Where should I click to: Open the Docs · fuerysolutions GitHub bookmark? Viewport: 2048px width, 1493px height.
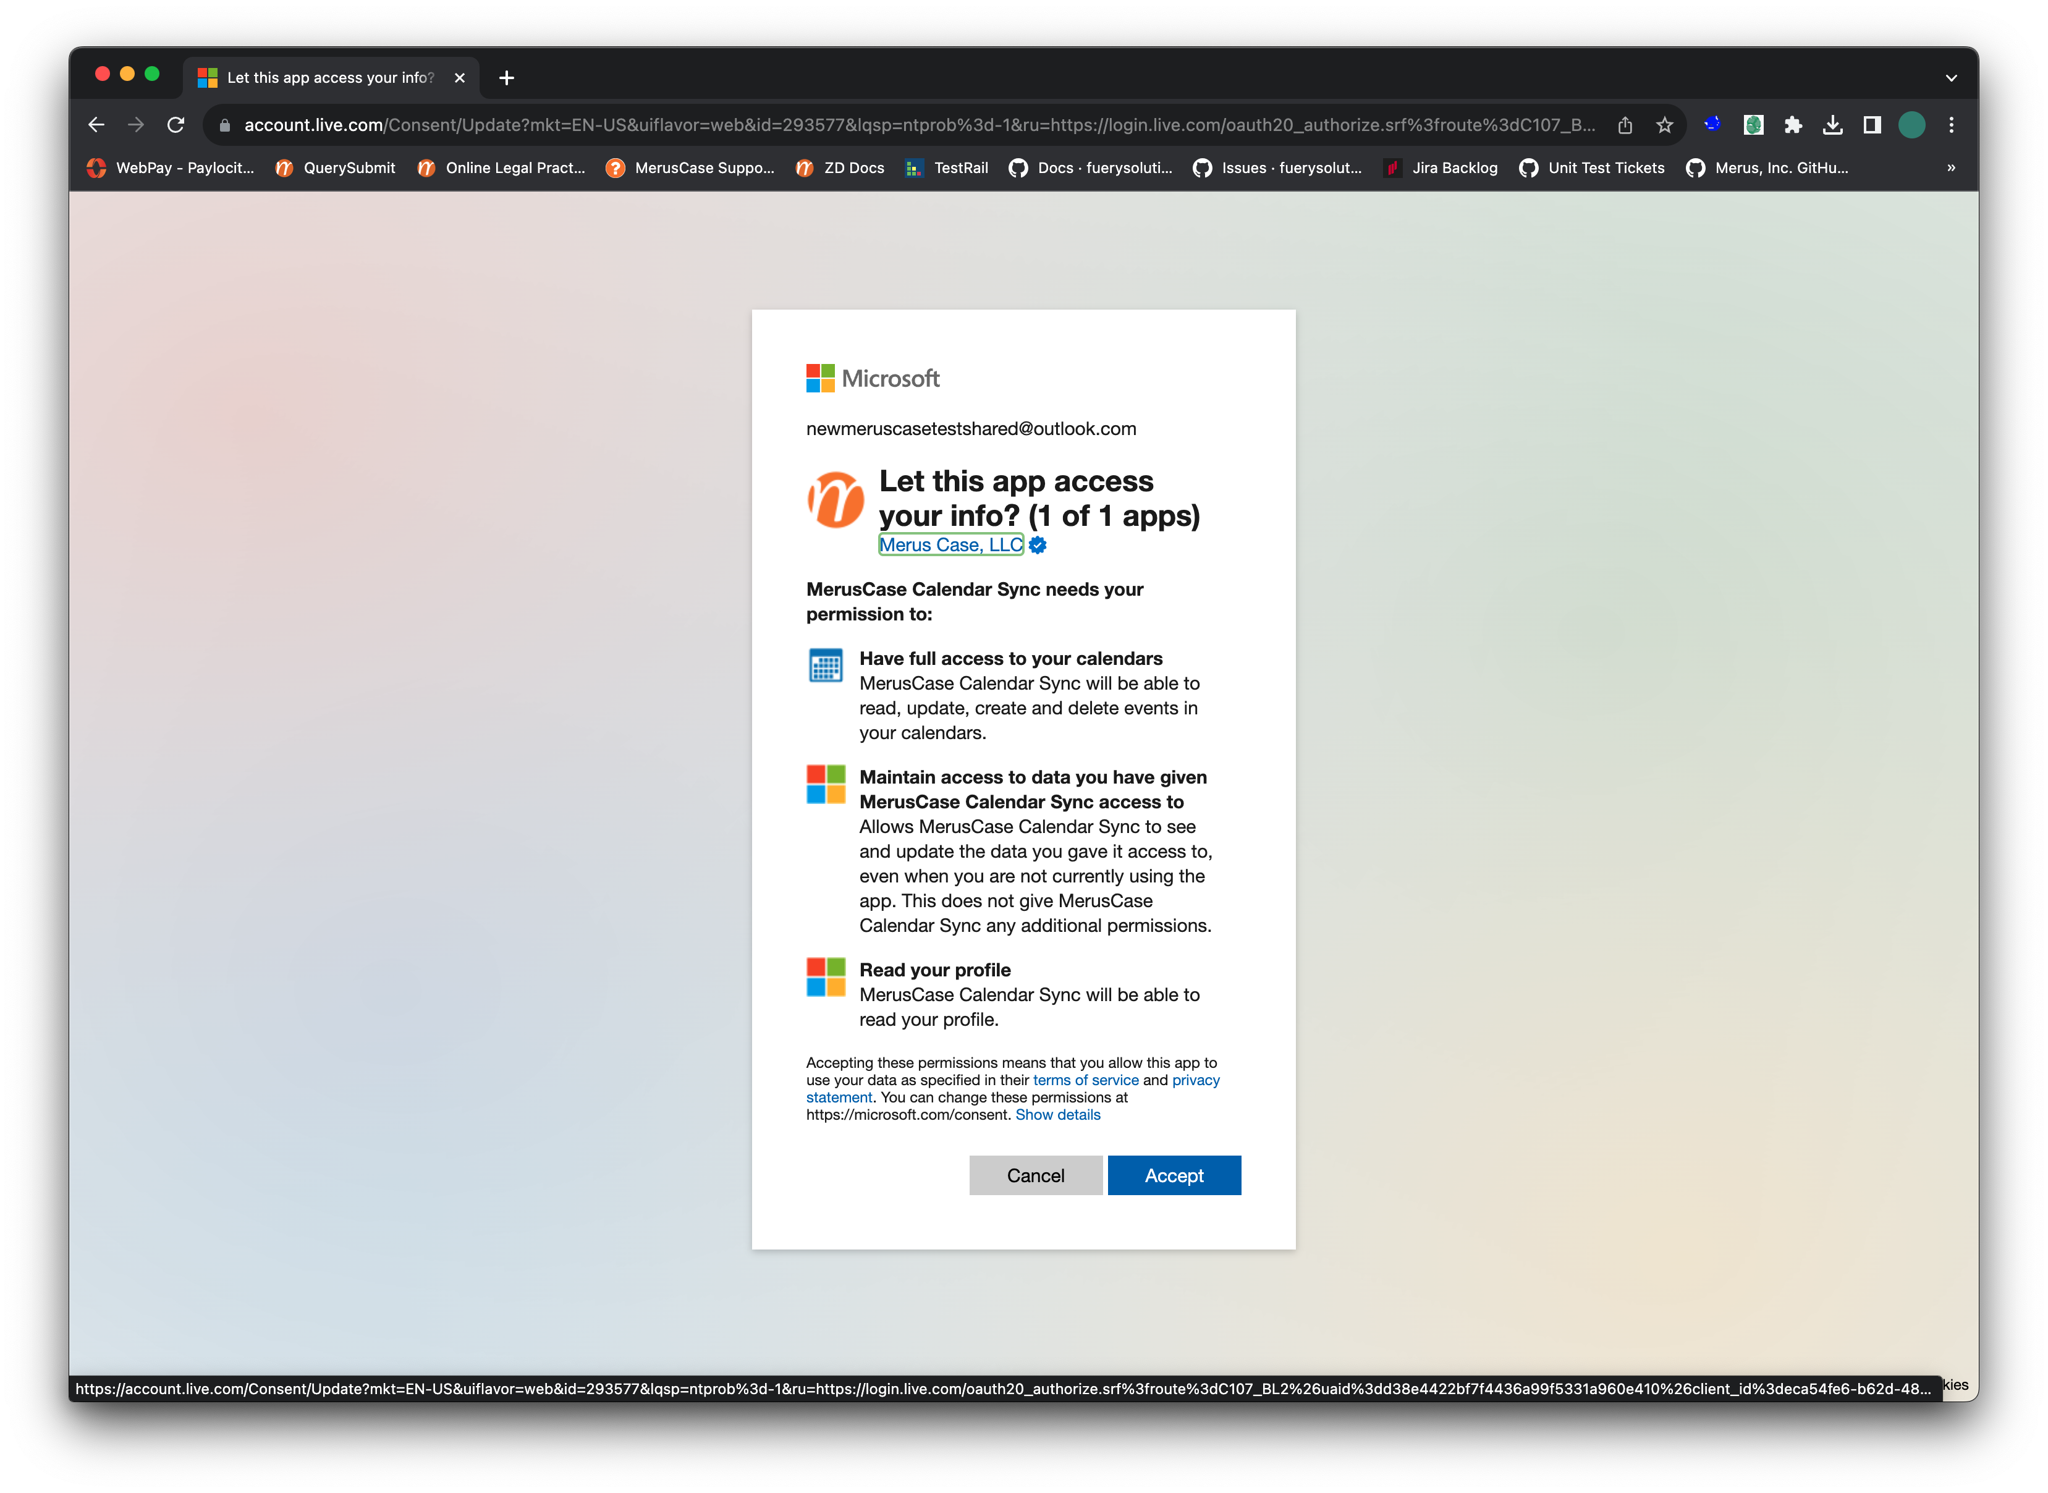pyautogui.click(x=1091, y=167)
